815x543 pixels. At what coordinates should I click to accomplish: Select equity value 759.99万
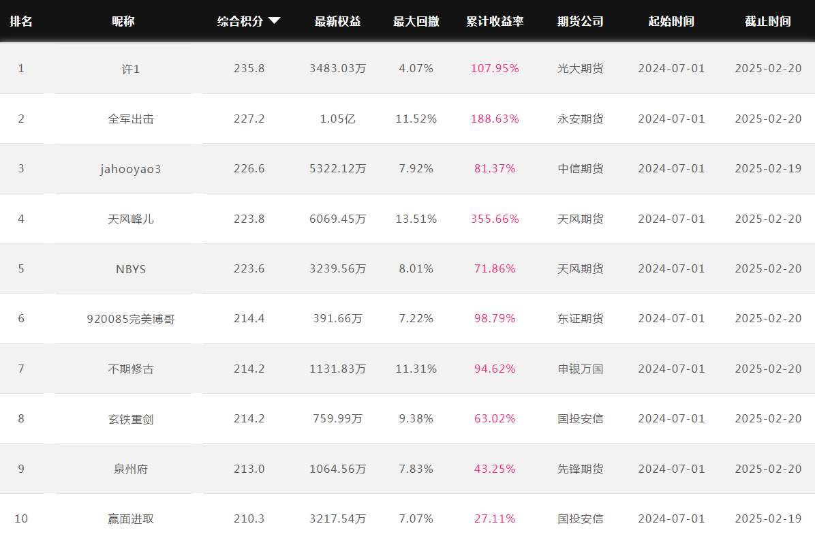338,419
